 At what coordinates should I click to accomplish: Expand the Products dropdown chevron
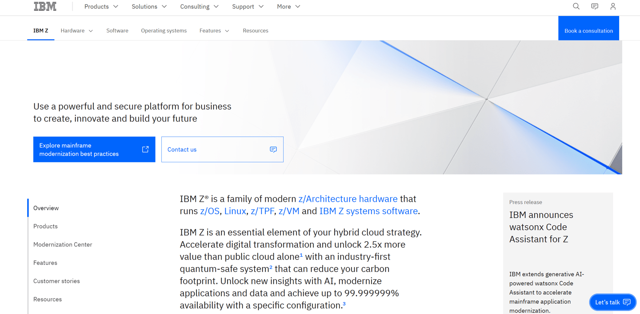click(116, 7)
